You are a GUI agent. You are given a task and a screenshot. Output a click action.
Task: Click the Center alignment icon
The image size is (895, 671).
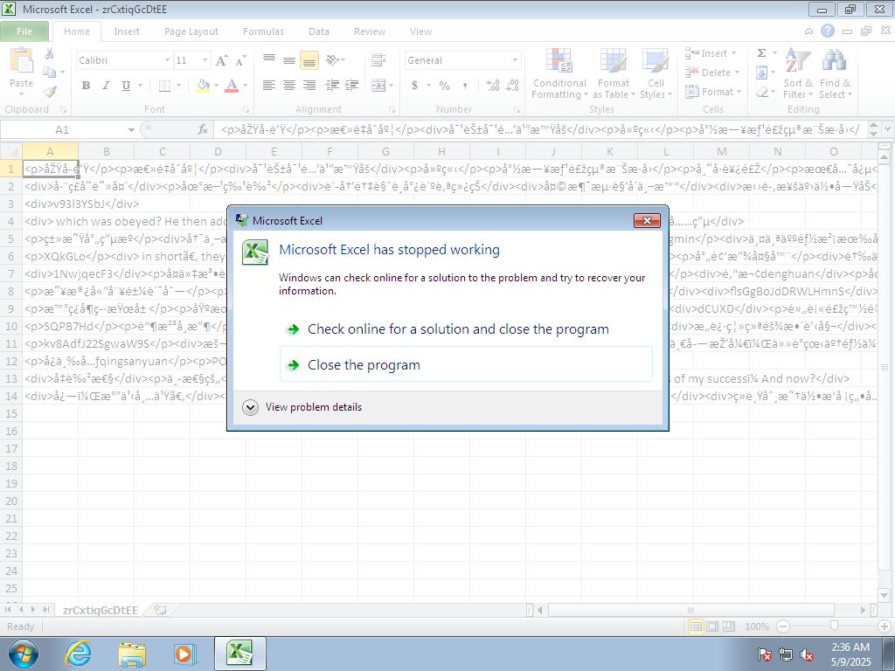[x=289, y=85]
